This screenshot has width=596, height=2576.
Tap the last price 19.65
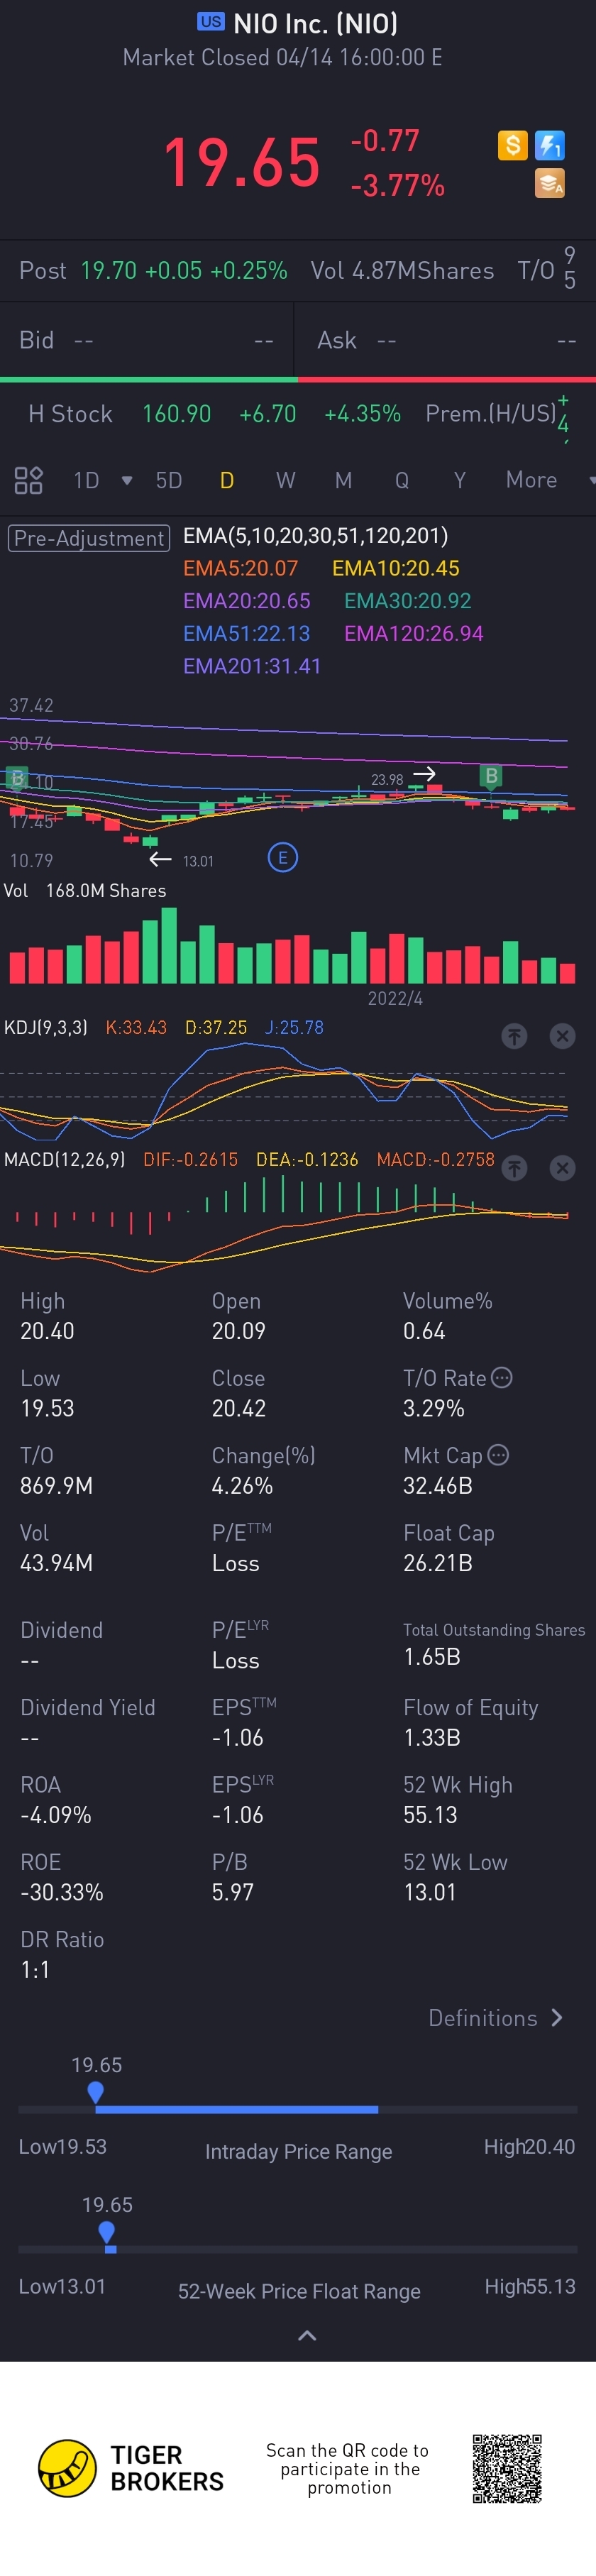tap(241, 162)
